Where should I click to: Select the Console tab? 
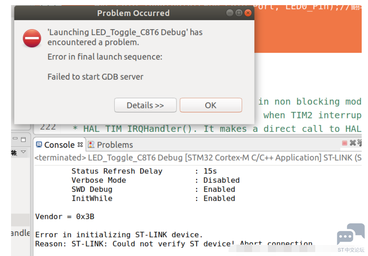point(59,145)
